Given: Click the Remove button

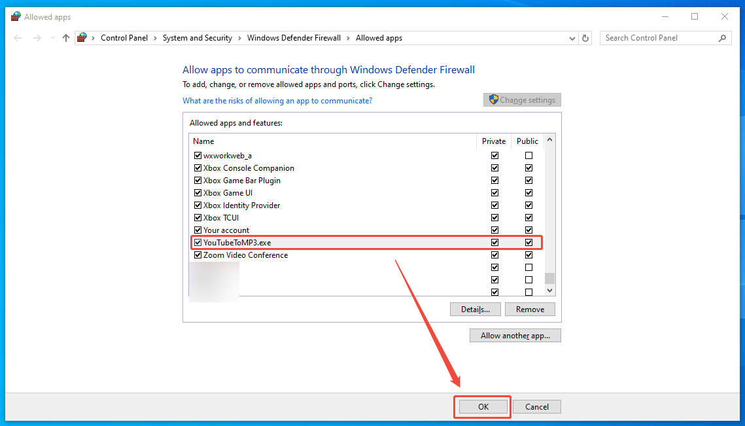Looking at the screenshot, I should tap(530, 309).
